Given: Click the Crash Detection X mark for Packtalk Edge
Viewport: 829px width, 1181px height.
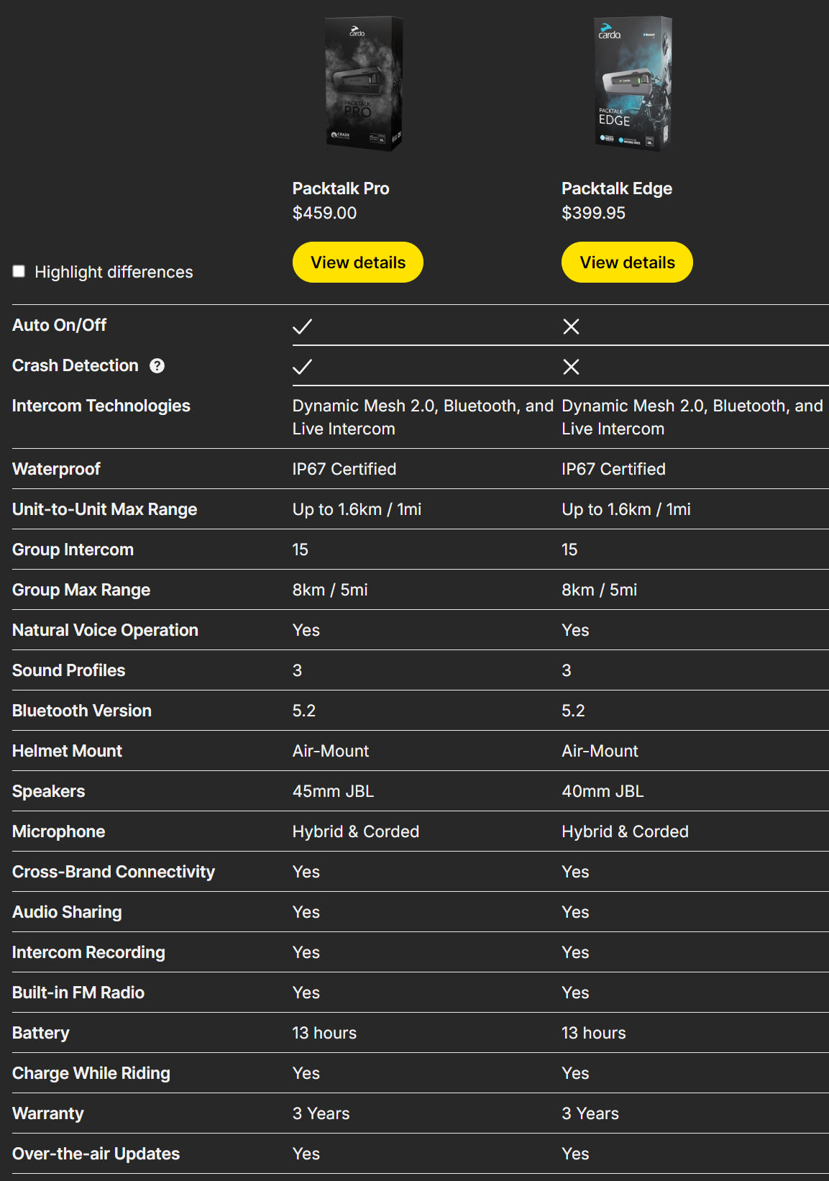Looking at the screenshot, I should (571, 367).
